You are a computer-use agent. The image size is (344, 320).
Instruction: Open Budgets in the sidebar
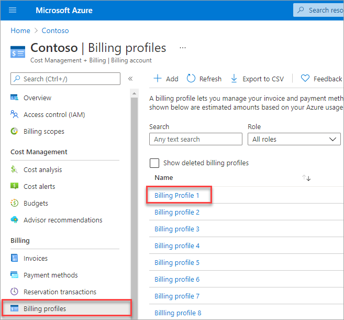[x=36, y=203]
